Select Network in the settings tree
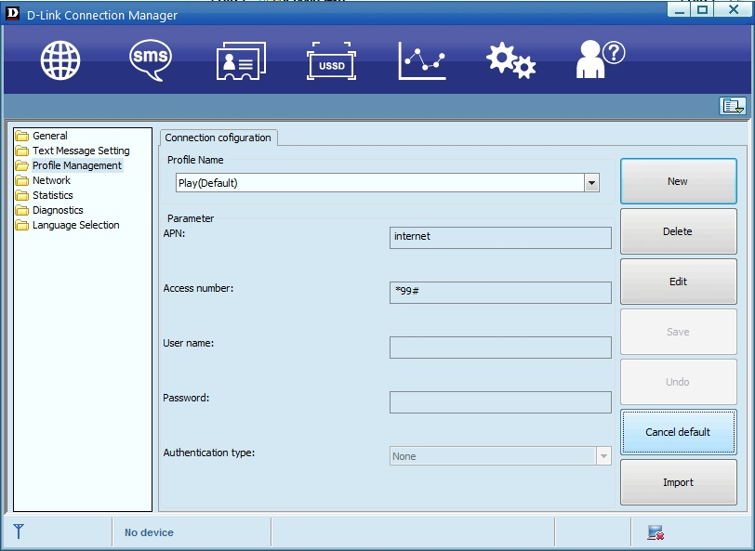The height and width of the screenshot is (551, 755). tap(51, 180)
